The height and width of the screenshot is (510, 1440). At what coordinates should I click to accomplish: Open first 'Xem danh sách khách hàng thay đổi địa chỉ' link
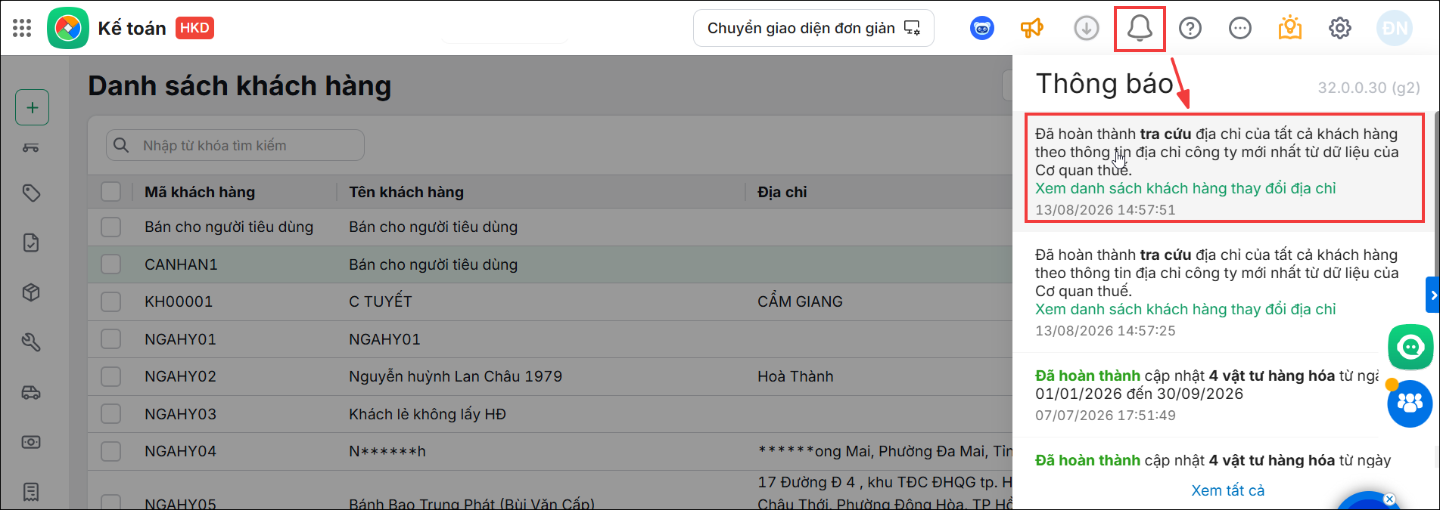(x=1185, y=188)
